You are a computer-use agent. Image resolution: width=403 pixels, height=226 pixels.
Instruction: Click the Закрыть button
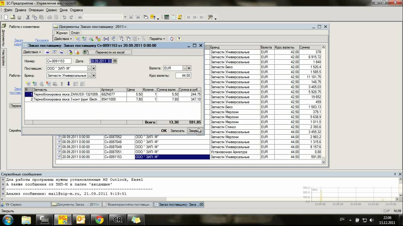pyautogui.click(x=195, y=131)
